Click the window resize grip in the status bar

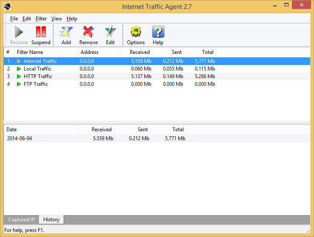pyautogui.click(x=308, y=231)
